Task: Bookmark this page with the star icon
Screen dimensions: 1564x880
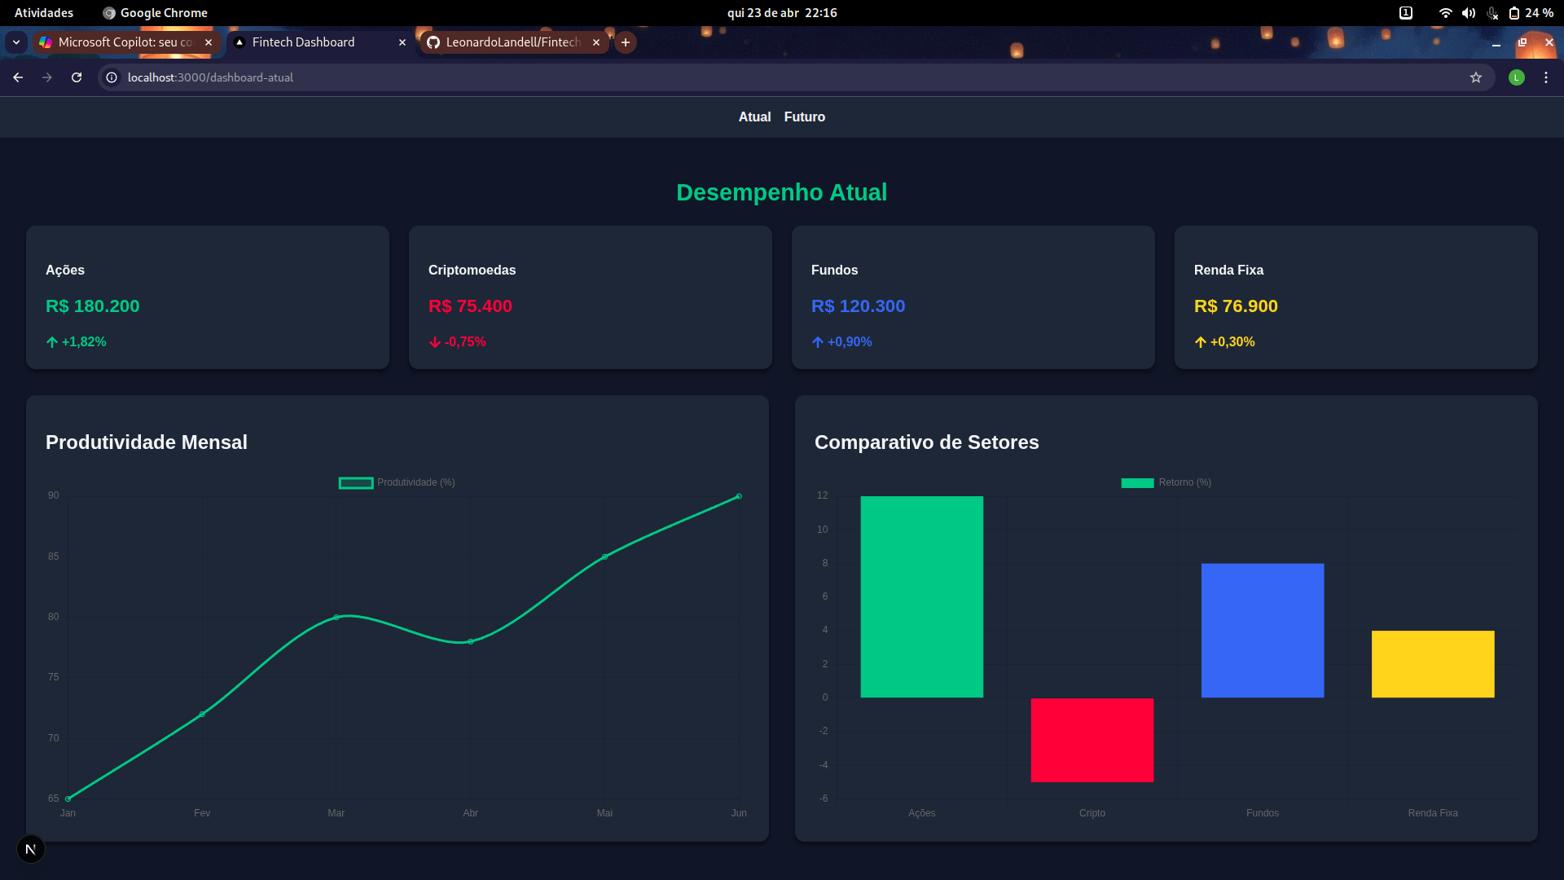Action: tap(1475, 77)
